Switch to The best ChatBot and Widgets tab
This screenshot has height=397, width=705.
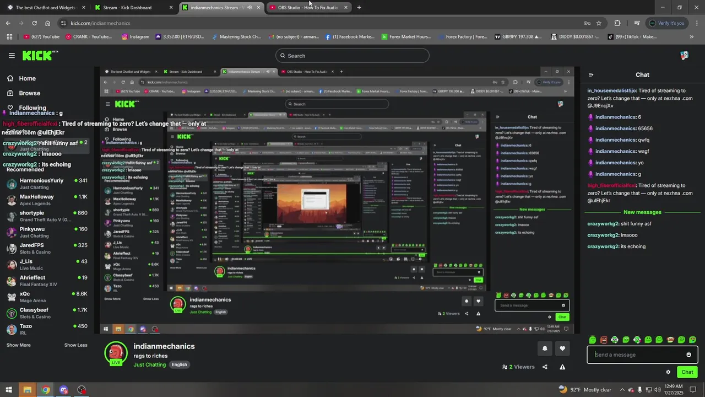[47, 8]
